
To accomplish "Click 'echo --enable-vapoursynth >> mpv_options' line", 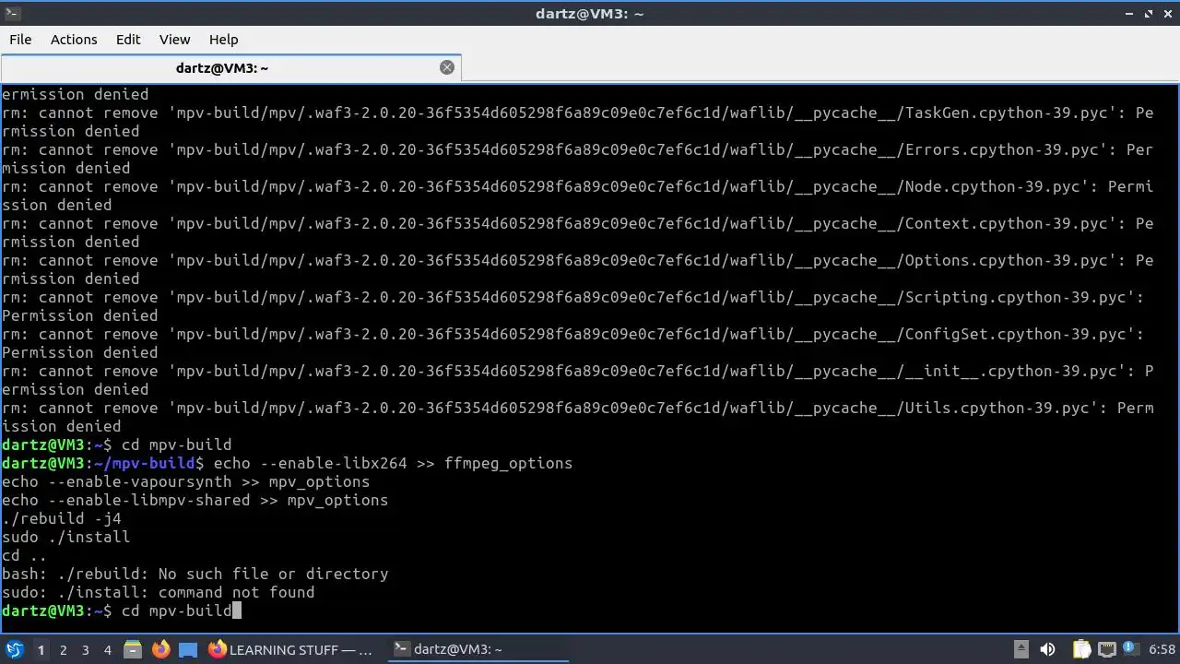I will click(x=185, y=481).
